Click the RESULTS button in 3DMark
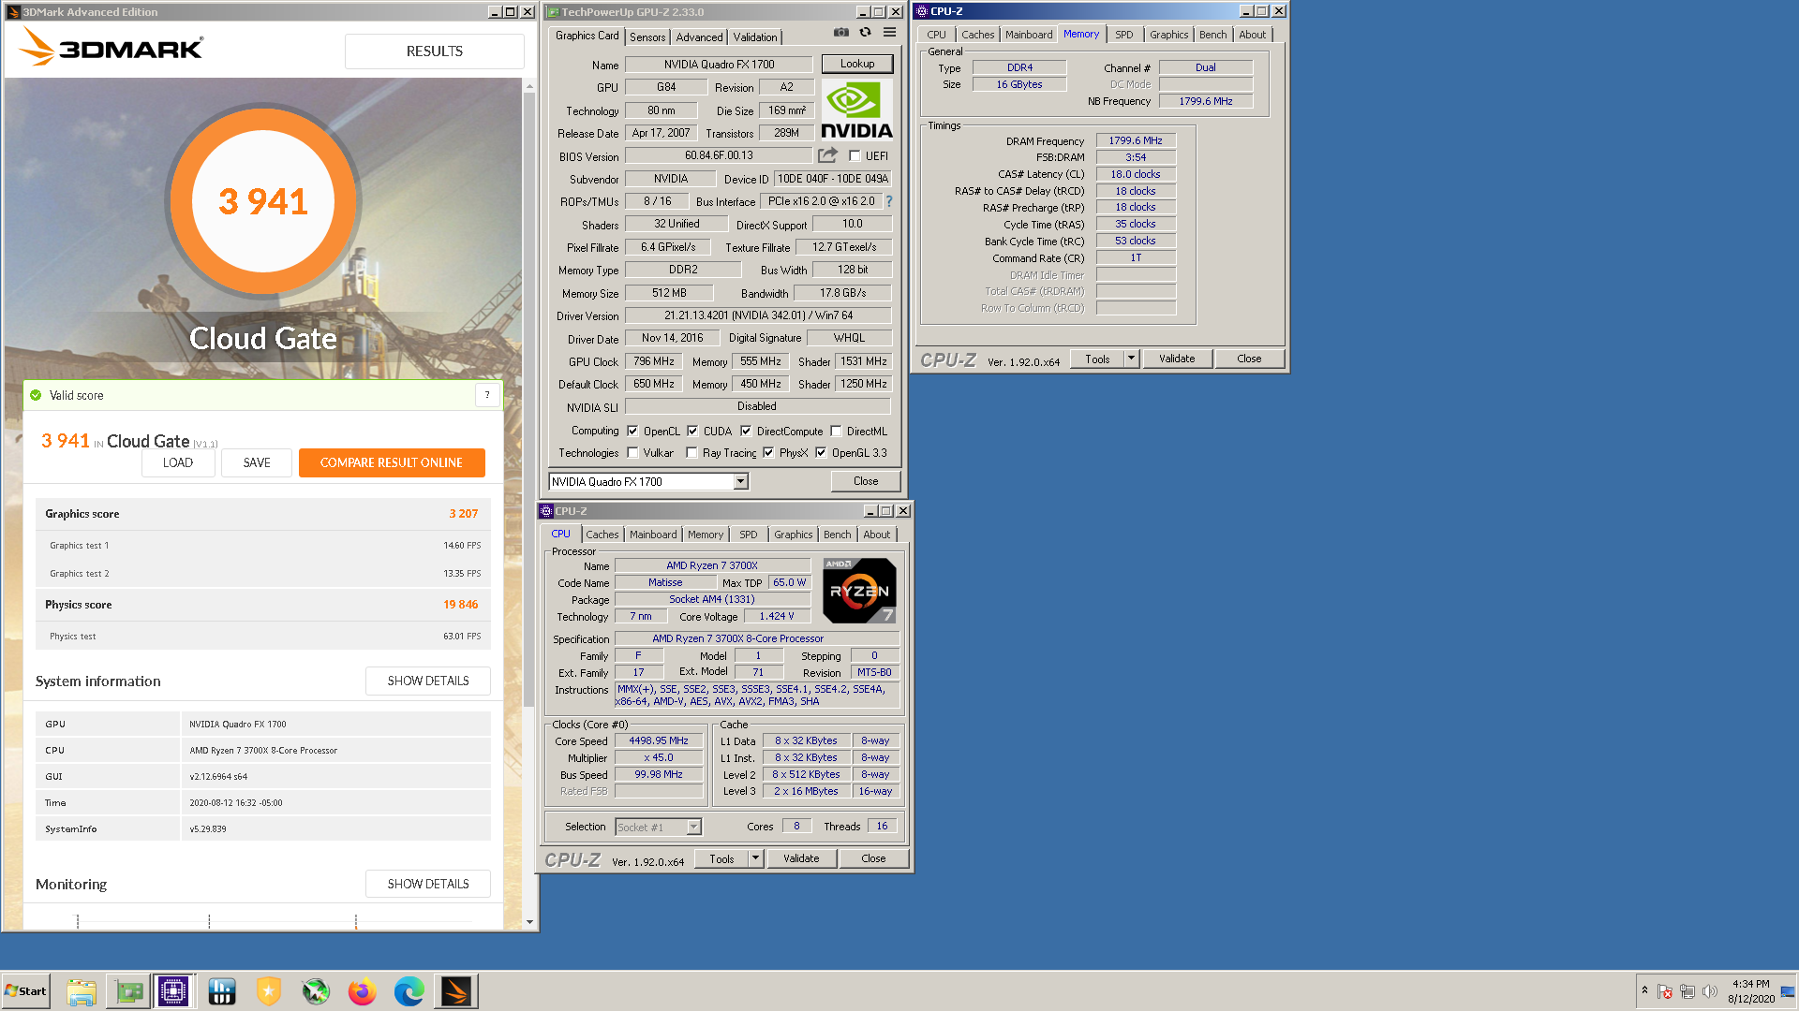 coord(434,51)
